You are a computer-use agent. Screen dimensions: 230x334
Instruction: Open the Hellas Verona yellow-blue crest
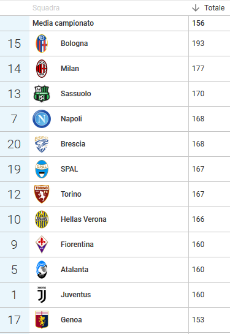(x=42, y=219)
